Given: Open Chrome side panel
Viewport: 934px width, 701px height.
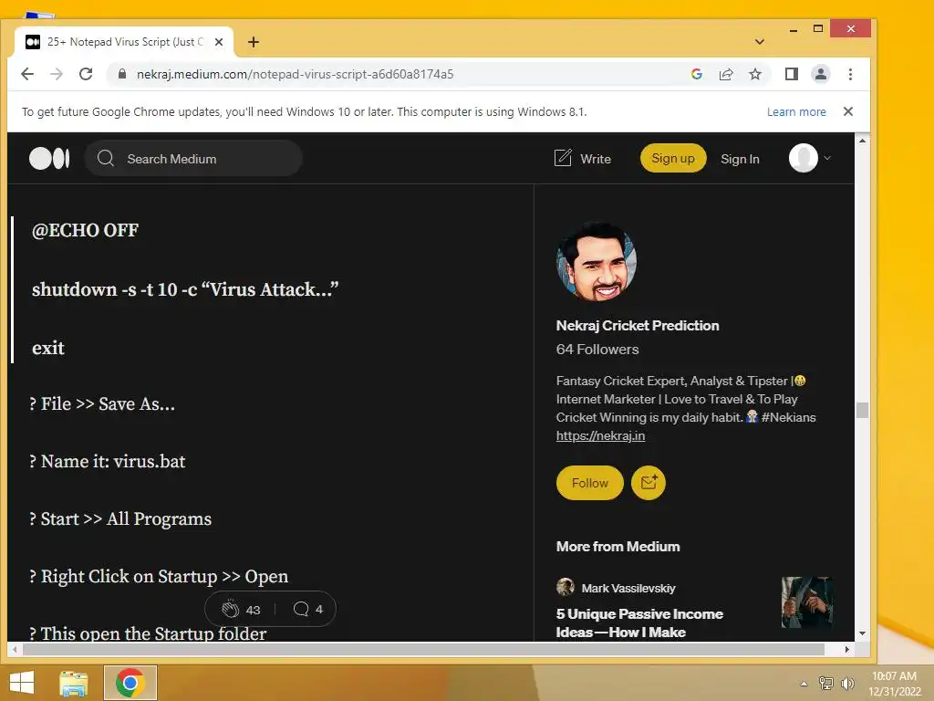Looking at the screenshot, I should point(791,74).
